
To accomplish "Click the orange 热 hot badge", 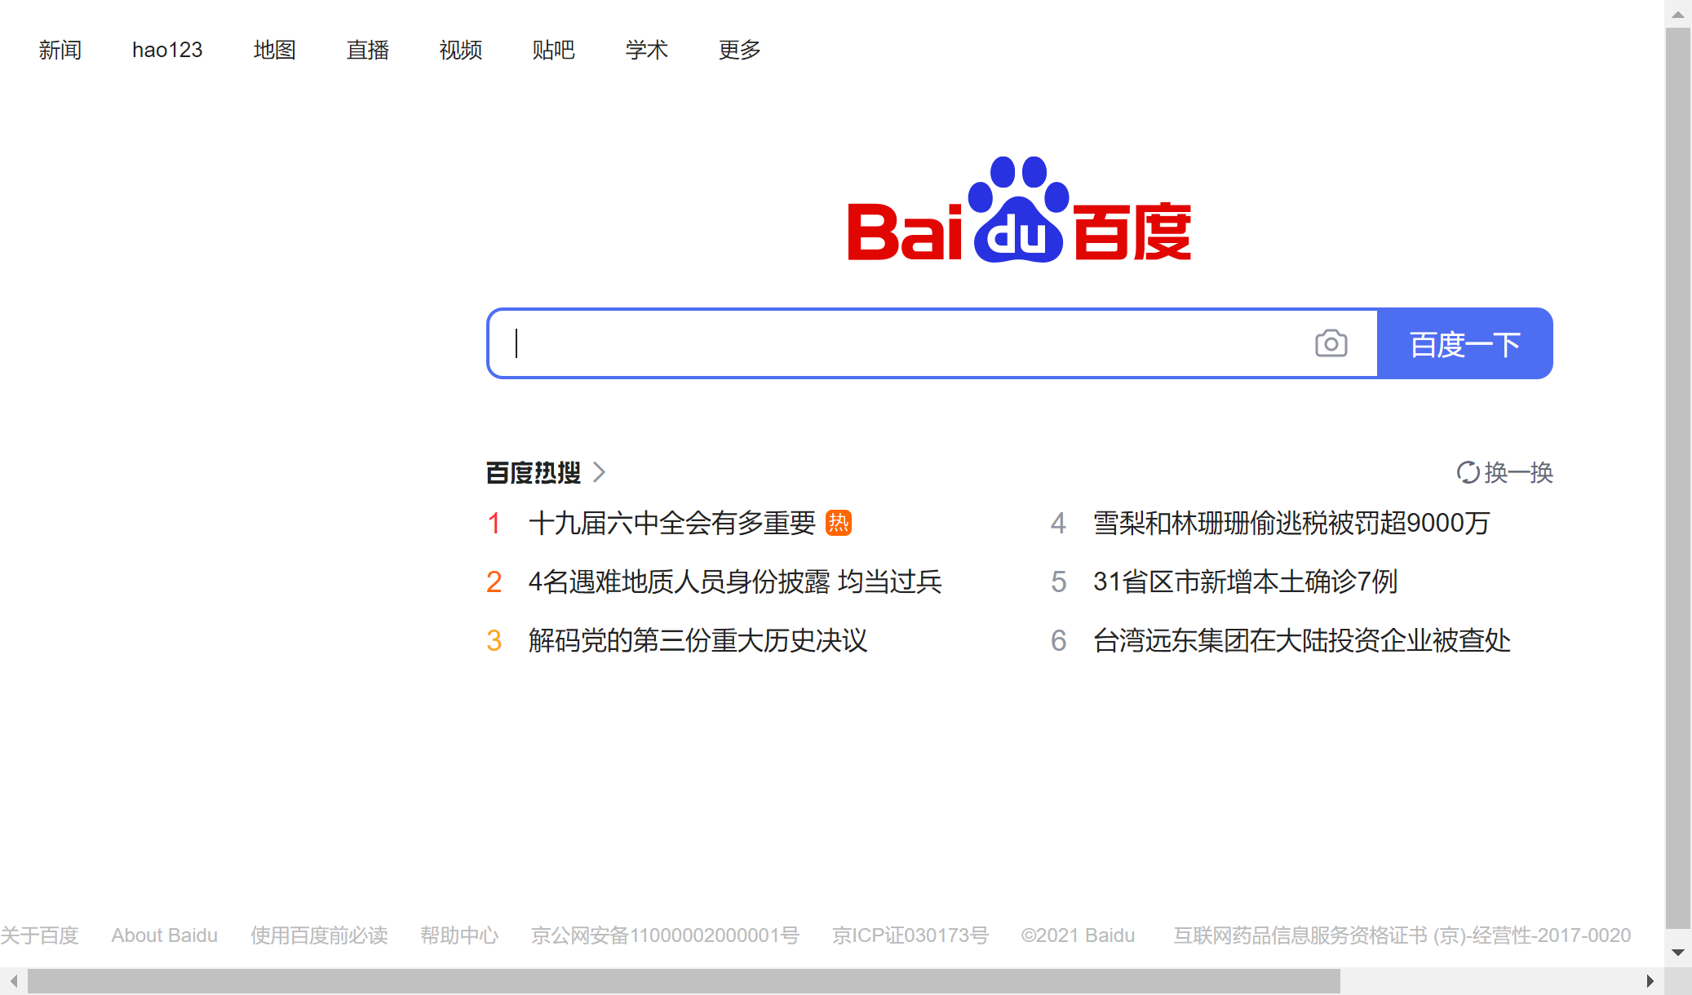I will (x=838, y=523).
